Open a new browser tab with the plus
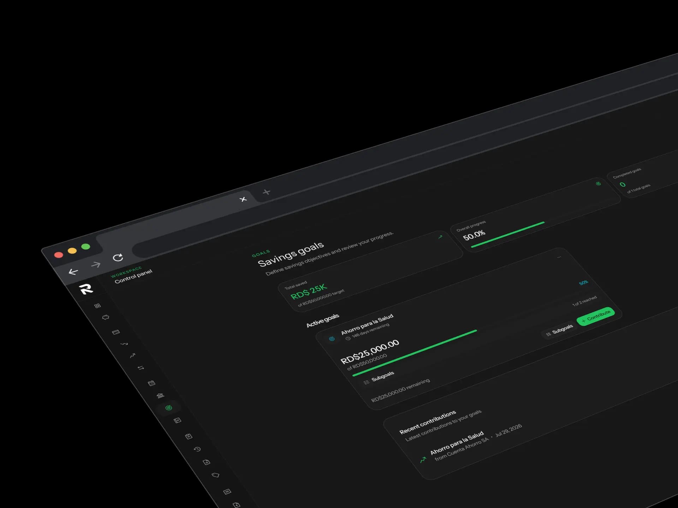 (x=267, y=192)
